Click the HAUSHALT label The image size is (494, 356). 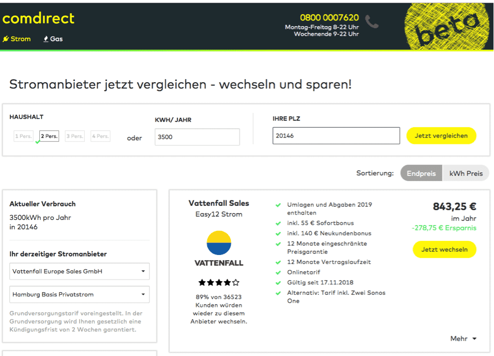pyautogui.click(x=27, y=117)
